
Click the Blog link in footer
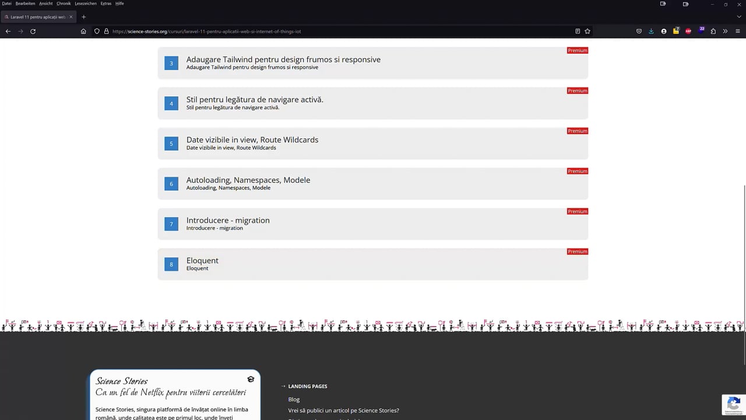click(294, 400)
